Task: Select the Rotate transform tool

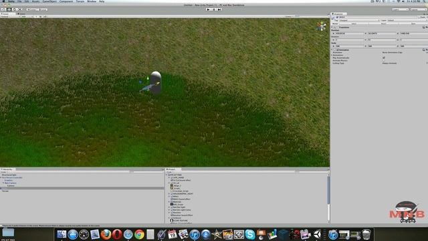Action: pos(15,9)
